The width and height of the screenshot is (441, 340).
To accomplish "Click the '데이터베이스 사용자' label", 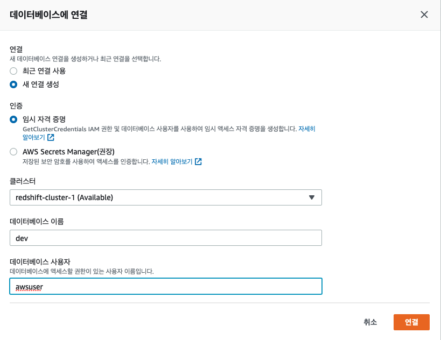I will (x=40, y=261).
